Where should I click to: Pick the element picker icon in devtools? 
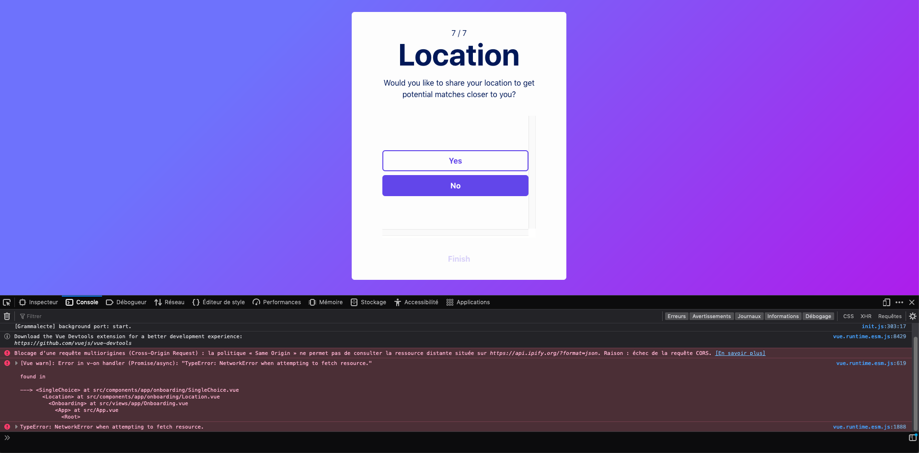coord(7,302)
